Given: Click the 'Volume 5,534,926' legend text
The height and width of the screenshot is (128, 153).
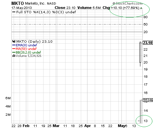Looking at the screenshot, I should [29, 56].
